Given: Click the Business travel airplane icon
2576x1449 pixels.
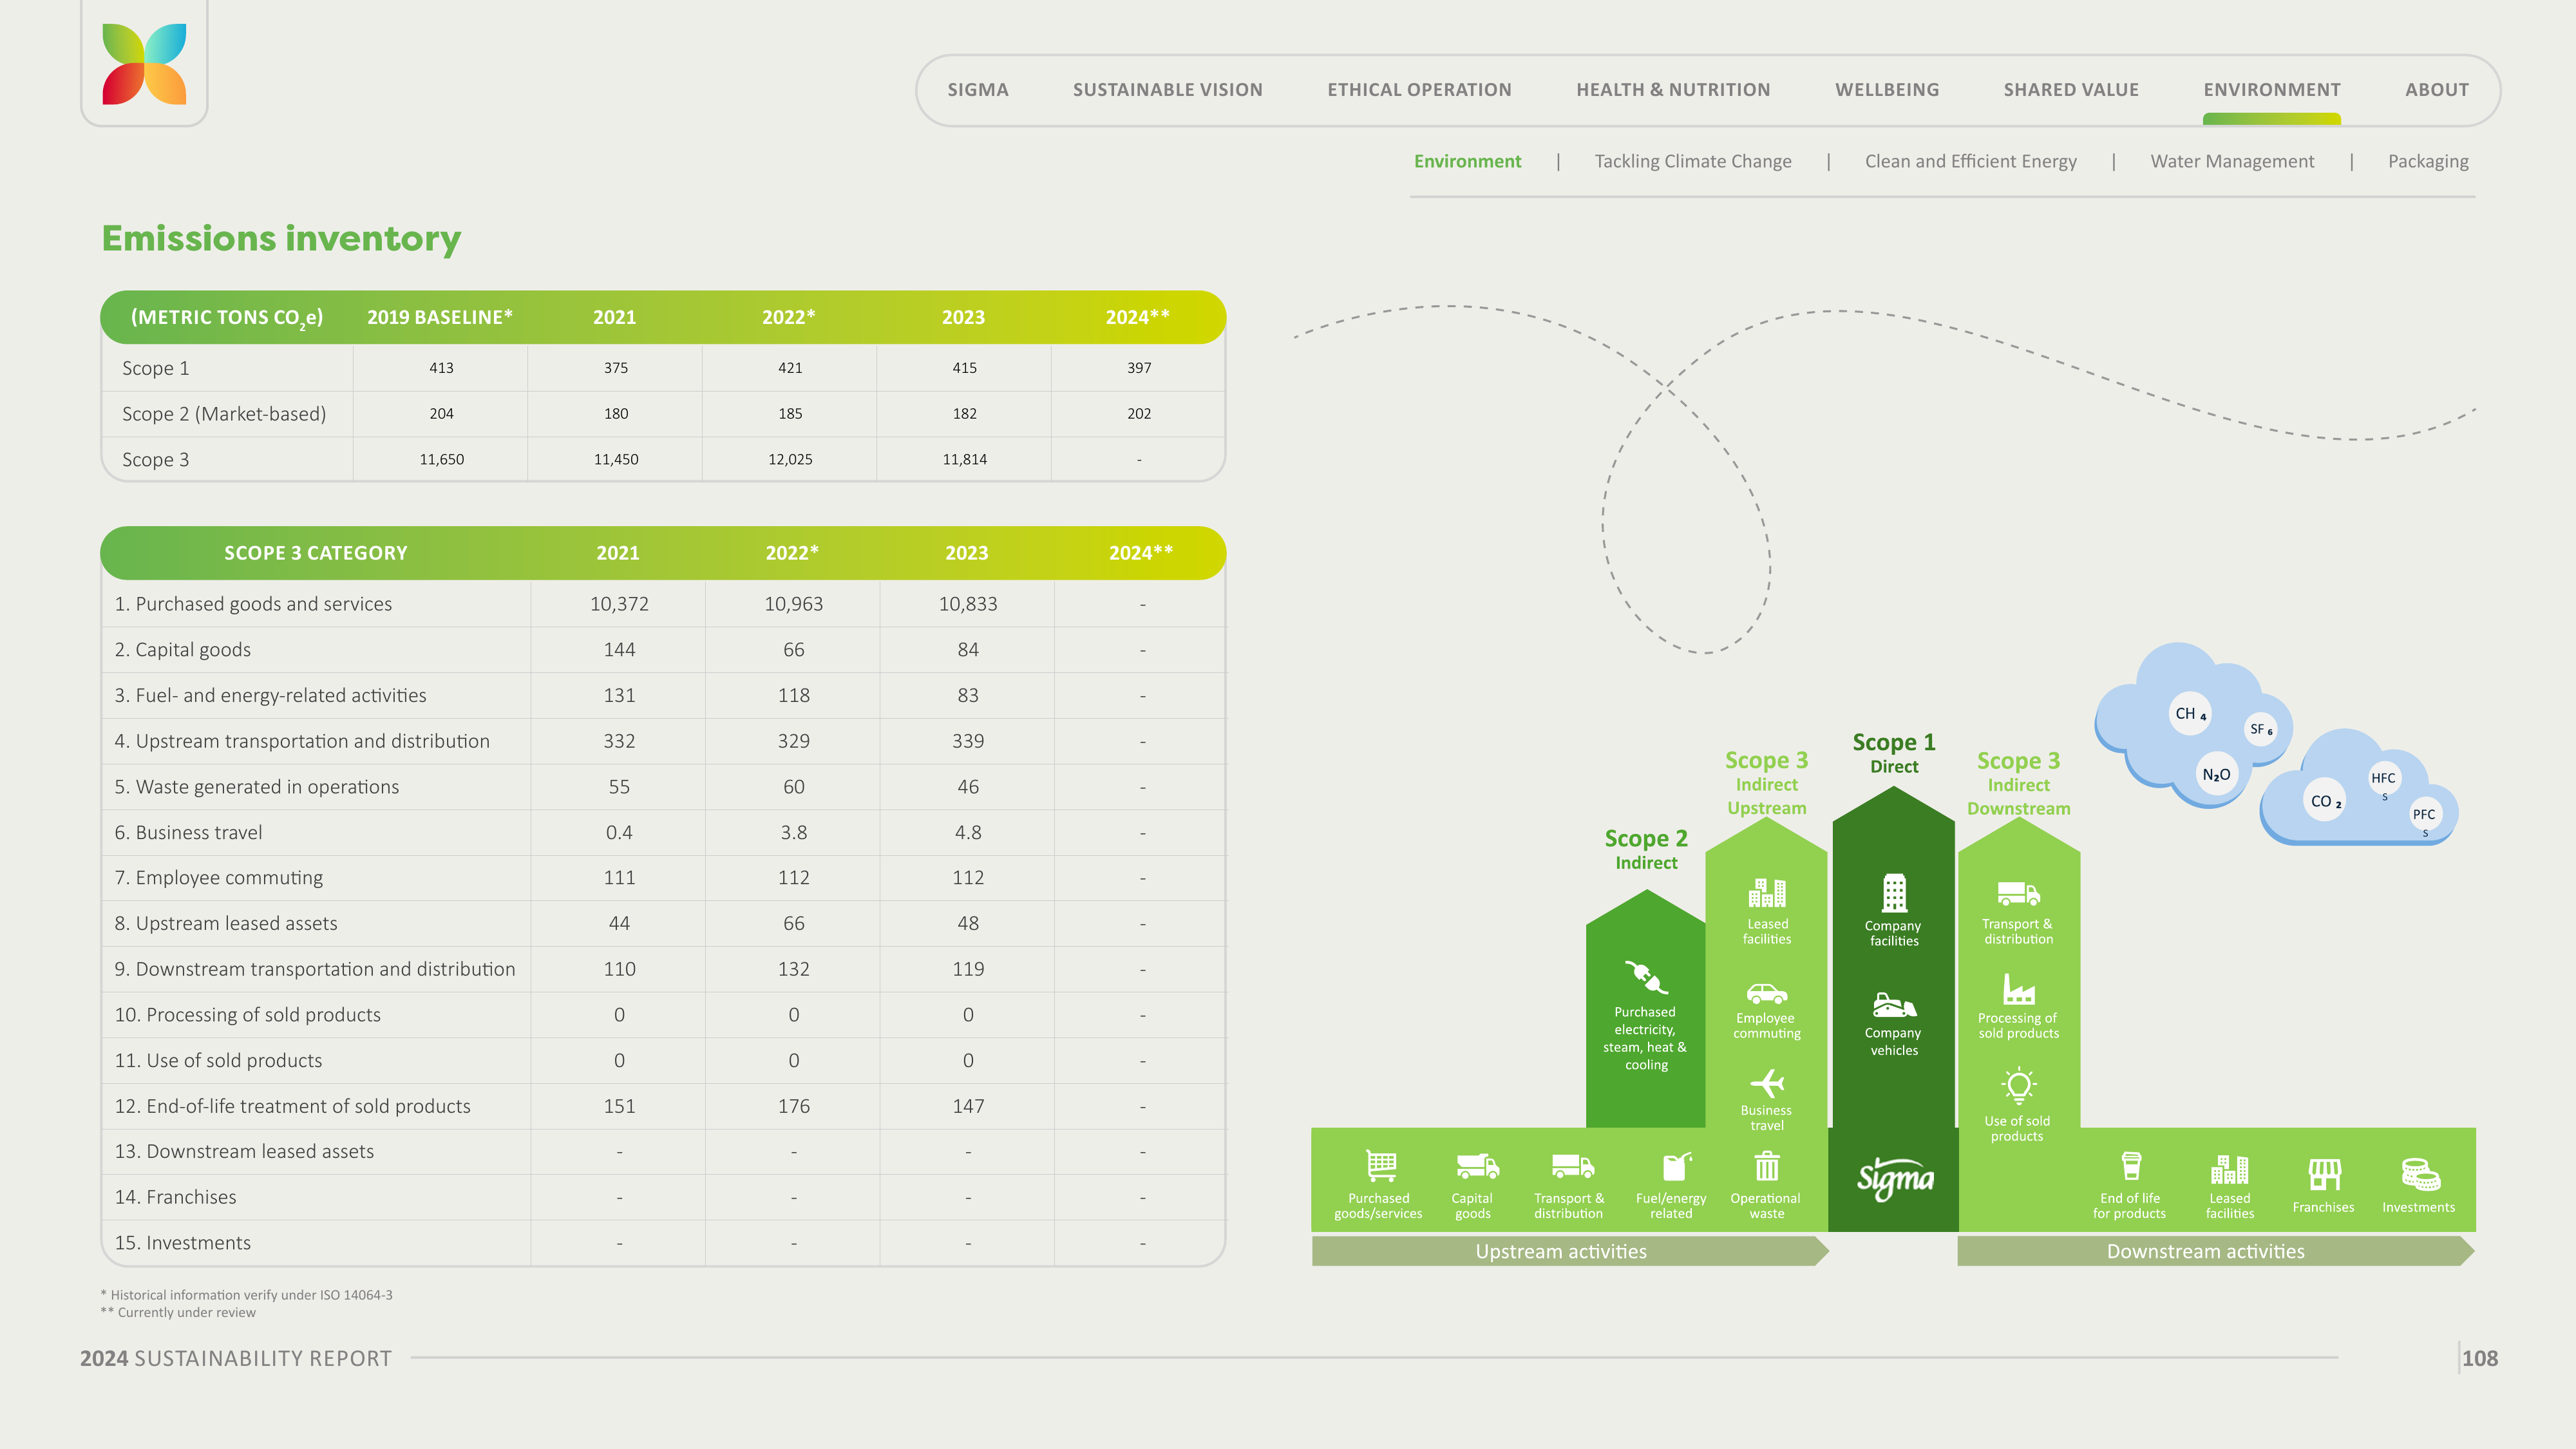Looking at the screenshot, I should pos(1767,1083).
